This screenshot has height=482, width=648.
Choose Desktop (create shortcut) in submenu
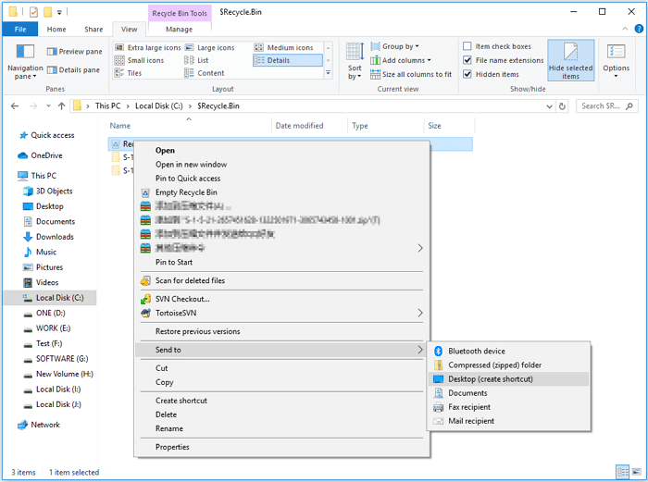(491, 379)
